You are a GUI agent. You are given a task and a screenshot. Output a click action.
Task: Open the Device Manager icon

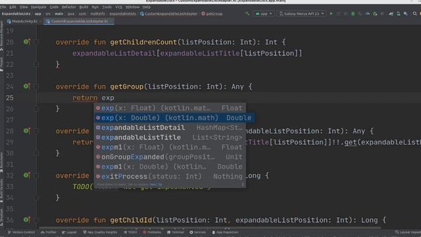[399, 13]
